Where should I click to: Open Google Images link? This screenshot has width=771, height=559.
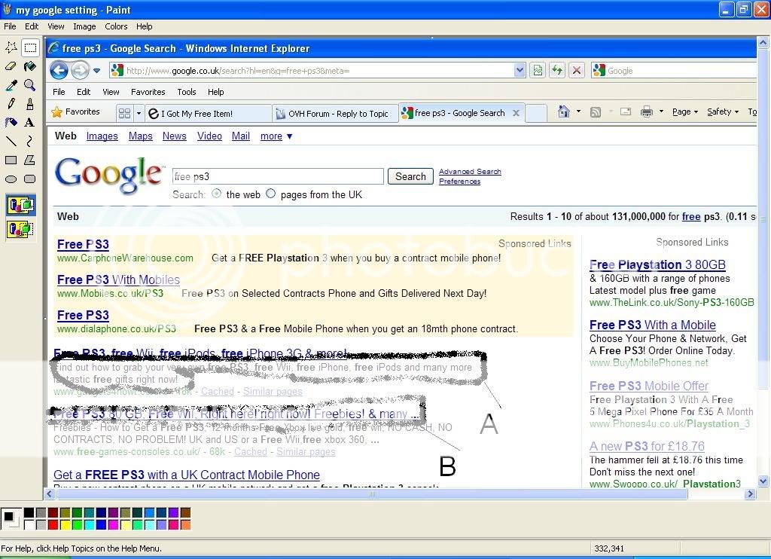[102, 136]
